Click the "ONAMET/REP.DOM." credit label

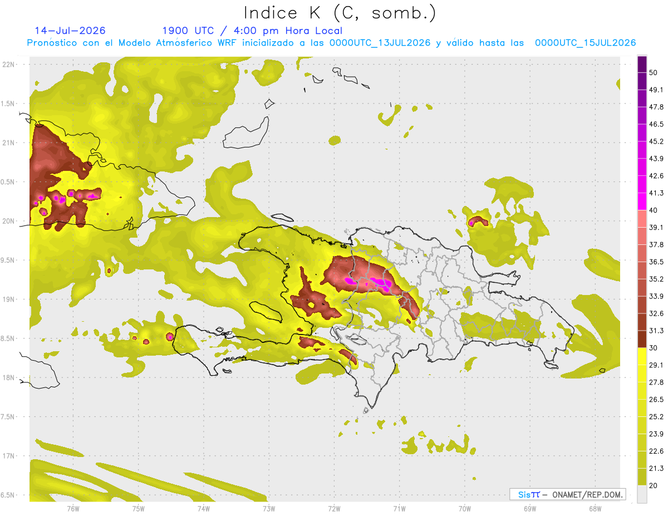tap(588, 494)
